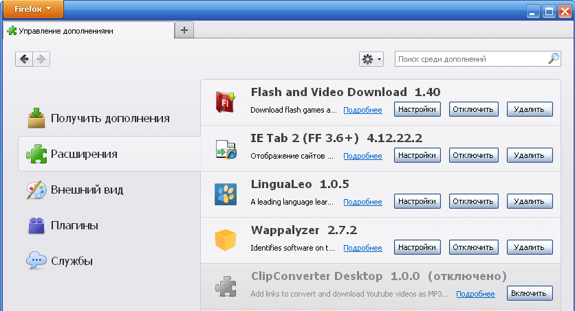Disable Wappalyzer with its Отключить button
The image size is (575, 311).
click(x=473, y=247)
